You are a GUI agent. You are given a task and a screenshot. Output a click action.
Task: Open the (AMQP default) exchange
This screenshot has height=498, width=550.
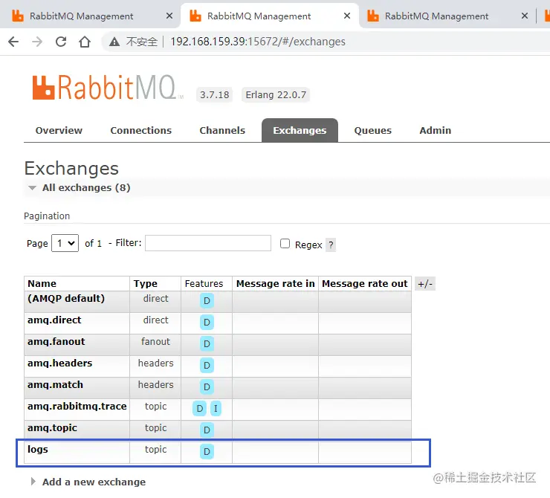[66, 299]
